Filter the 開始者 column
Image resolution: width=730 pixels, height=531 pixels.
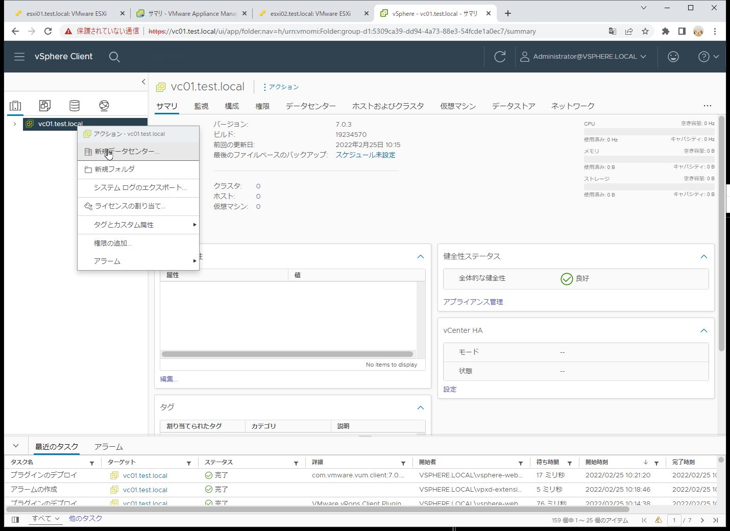point(521,463)
